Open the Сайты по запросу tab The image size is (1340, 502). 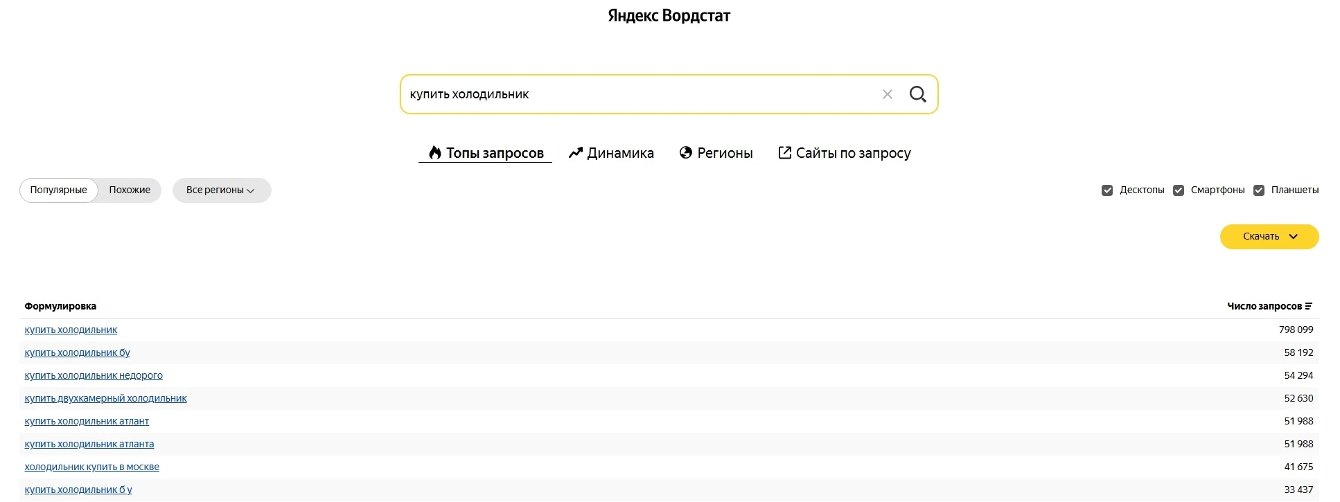[844, 153]
